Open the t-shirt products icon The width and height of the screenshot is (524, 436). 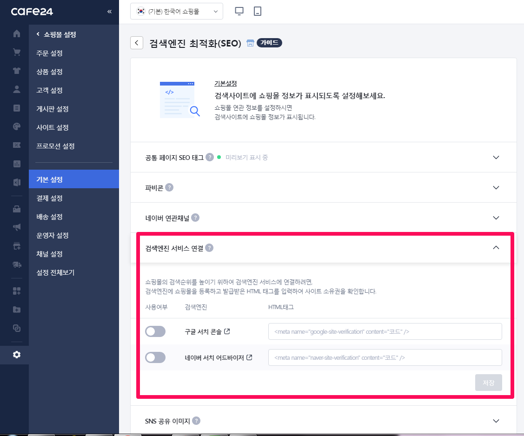click(x=17, y=71)
